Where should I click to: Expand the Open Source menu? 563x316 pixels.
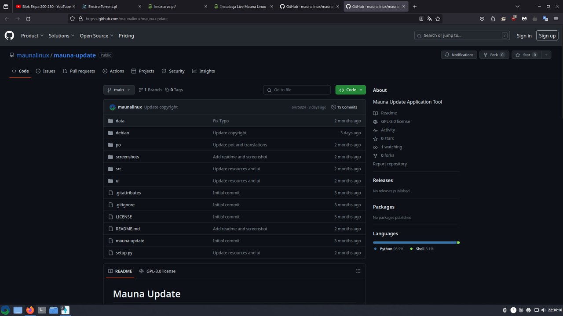97,36
